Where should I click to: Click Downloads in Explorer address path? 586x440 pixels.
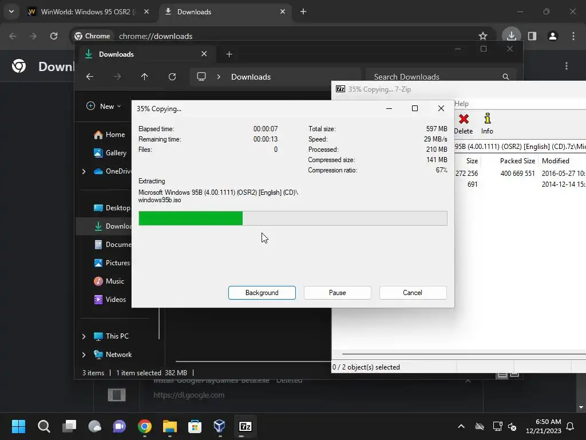[251, 77]
